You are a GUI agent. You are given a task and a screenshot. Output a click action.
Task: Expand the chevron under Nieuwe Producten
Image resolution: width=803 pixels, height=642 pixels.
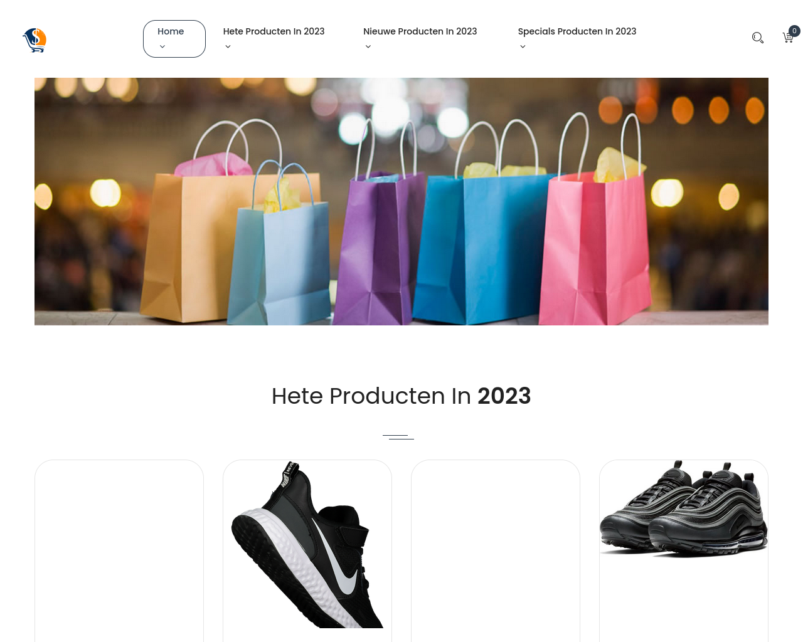tap(368, 46)
